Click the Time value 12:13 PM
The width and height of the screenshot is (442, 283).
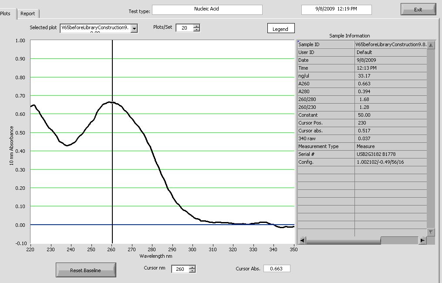coord(367,68)
